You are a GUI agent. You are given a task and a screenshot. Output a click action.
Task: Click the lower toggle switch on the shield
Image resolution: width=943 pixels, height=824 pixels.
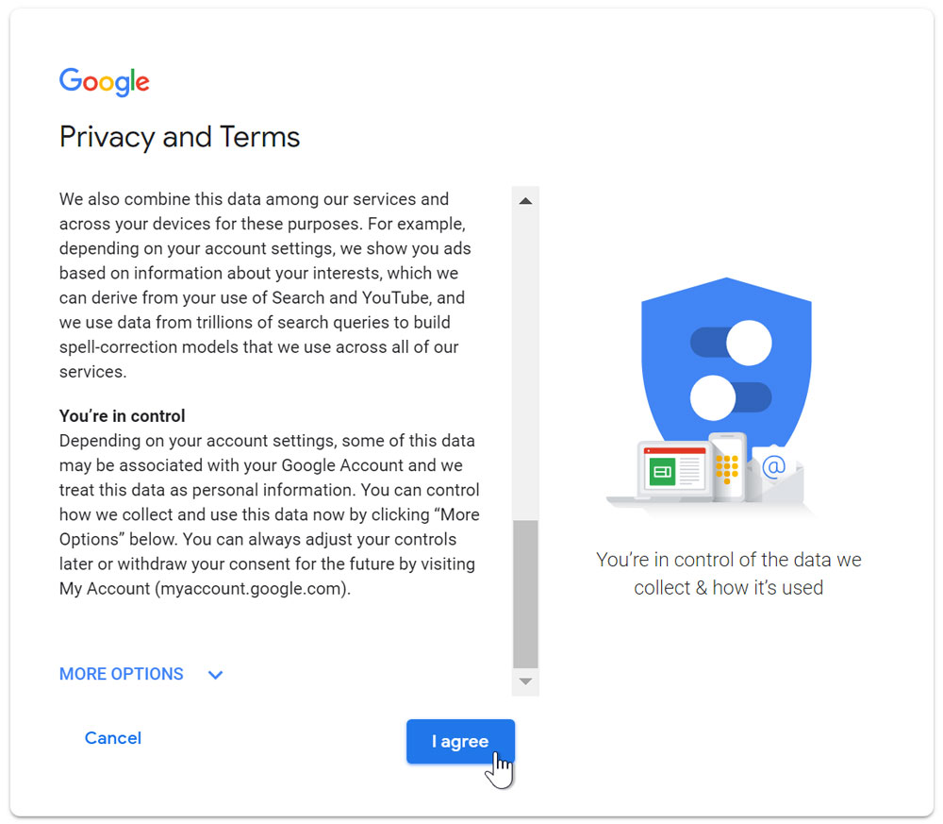tap(731, 398)
